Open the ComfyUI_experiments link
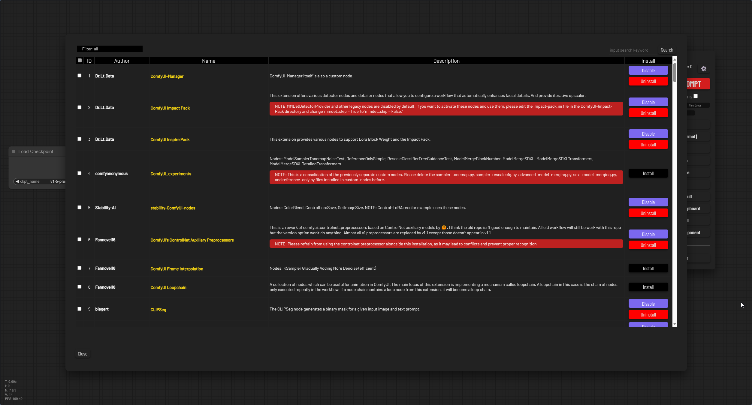 pos(171,174)
